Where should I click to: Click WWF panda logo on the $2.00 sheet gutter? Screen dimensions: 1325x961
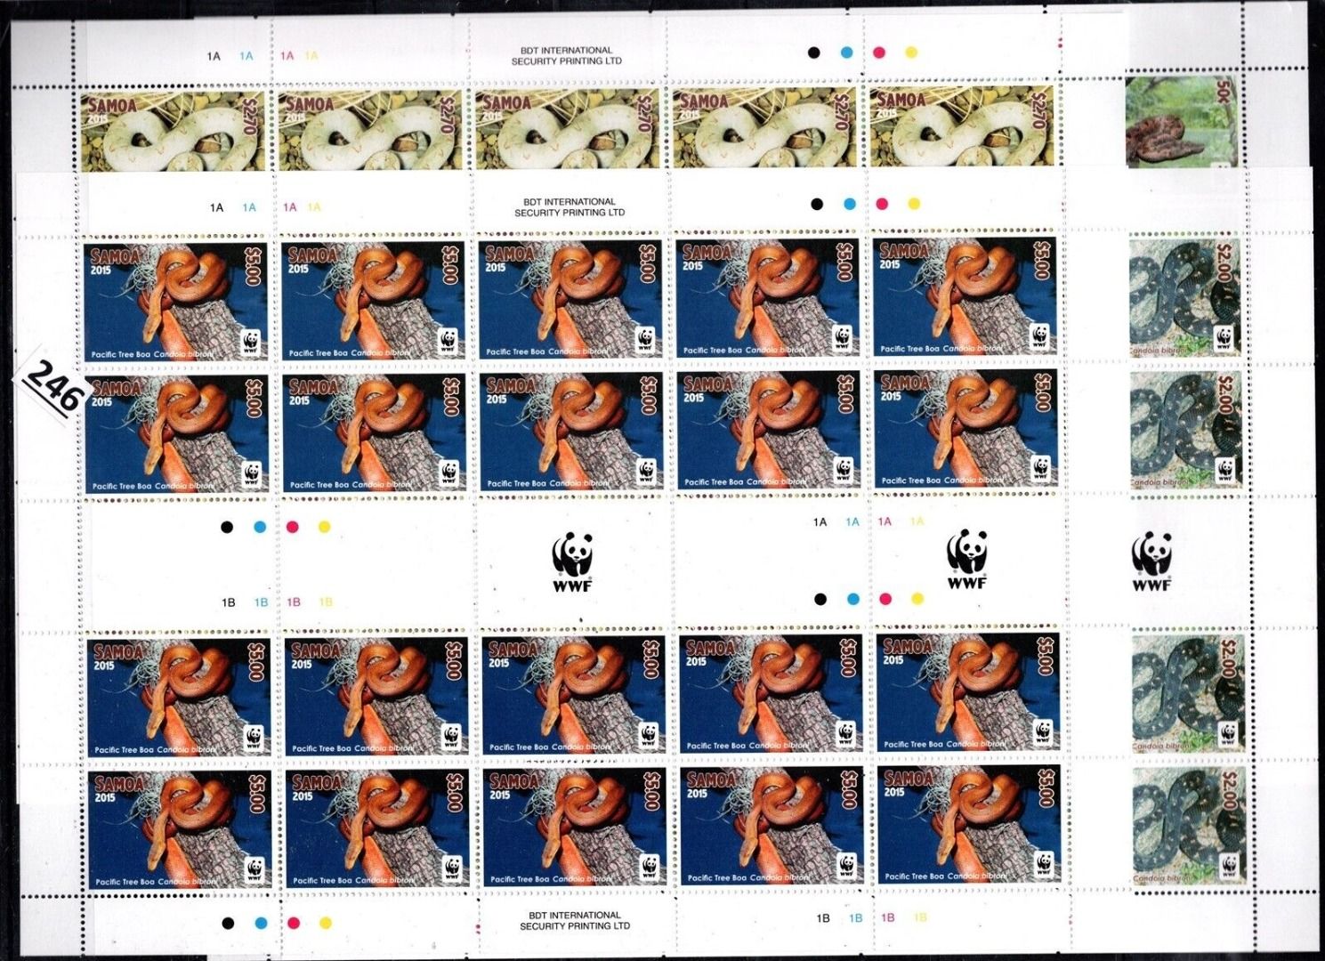[1151, 561]
